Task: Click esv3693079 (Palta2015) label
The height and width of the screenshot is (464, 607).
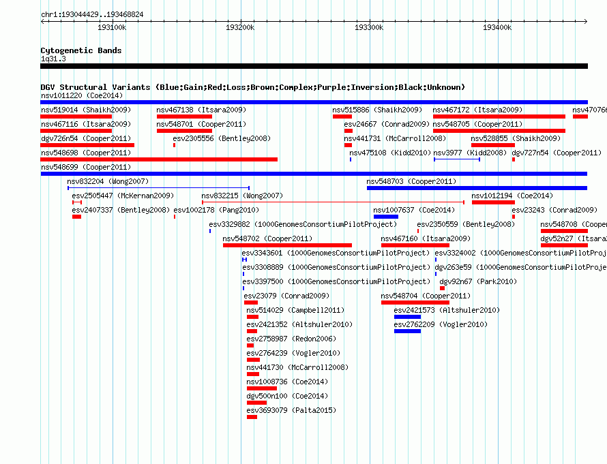Action: pyautogui.click(x=291, y=410)
